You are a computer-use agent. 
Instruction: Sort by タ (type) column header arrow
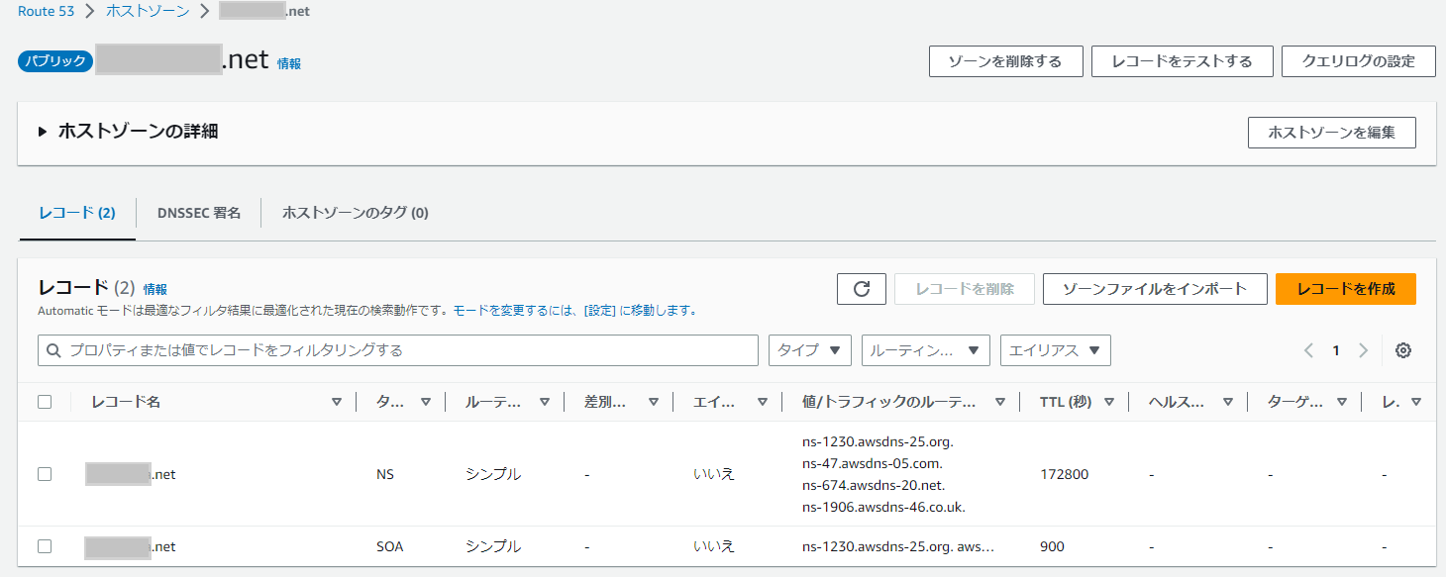426,402
